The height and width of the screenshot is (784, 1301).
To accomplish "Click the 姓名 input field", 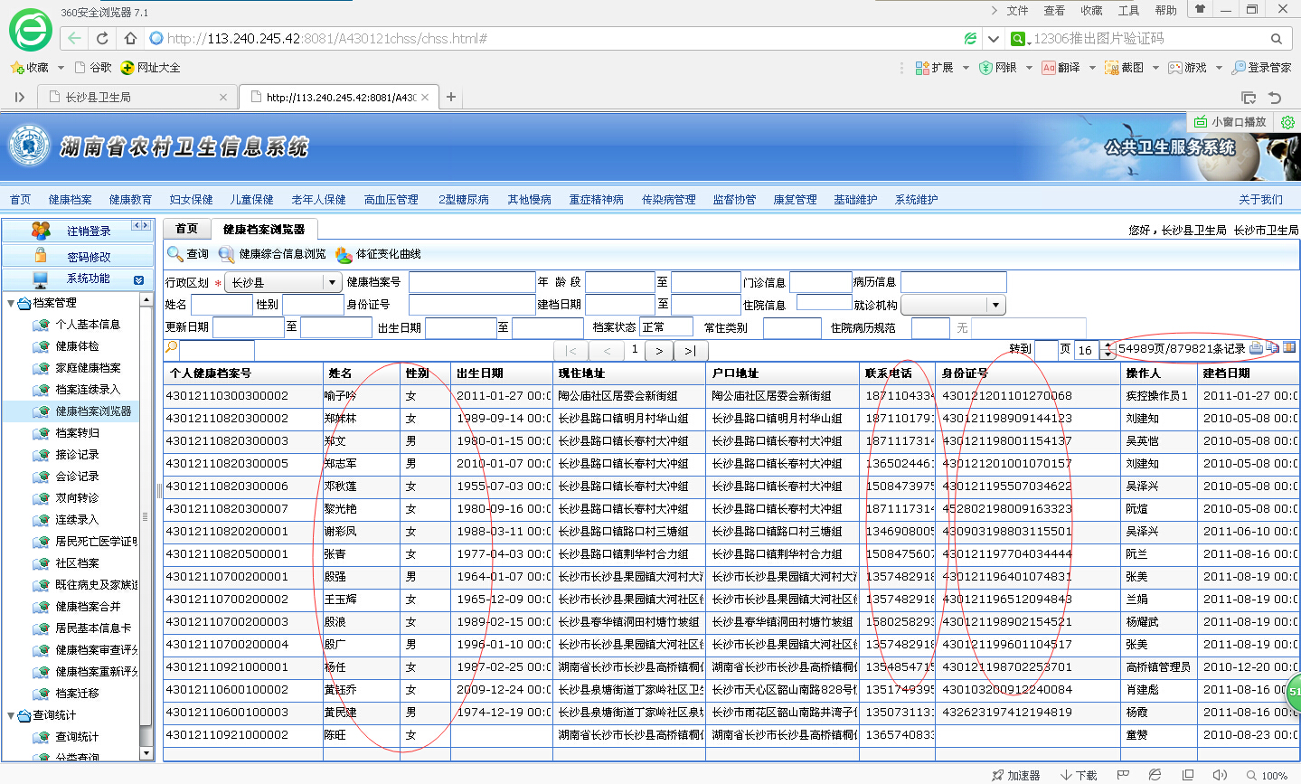I will pos(222,305).
